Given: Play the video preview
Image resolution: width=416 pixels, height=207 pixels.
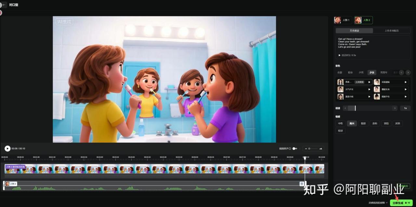Looking at the screenshot, I should tap(7, 149).
